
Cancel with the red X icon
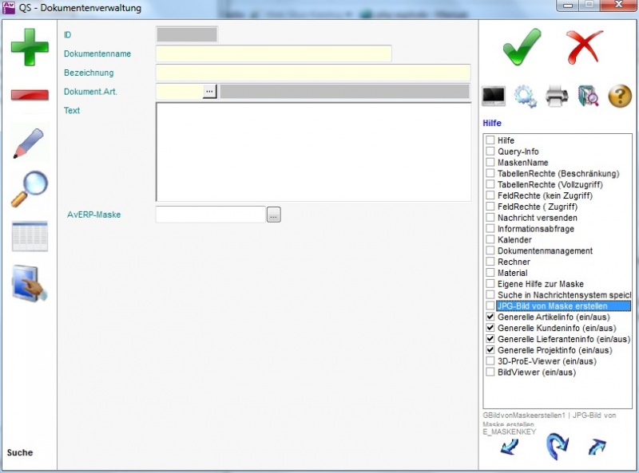(585, 46)
